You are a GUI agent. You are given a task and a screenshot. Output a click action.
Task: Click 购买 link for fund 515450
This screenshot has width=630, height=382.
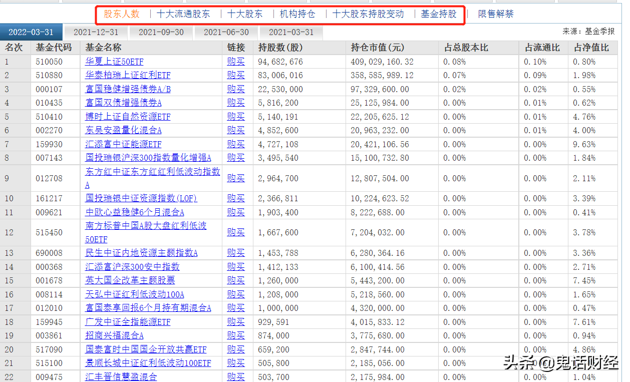pyautogui.click(x=236, y=232)
